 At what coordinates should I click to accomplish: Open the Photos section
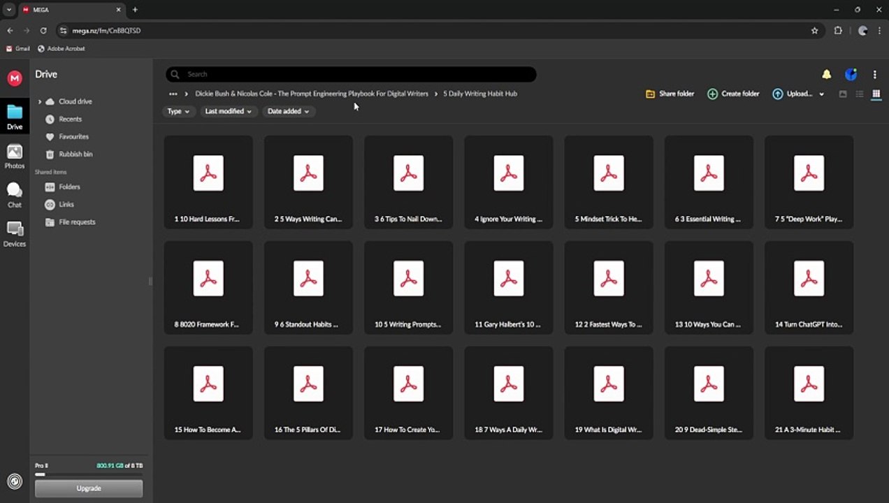click(15, 156)
